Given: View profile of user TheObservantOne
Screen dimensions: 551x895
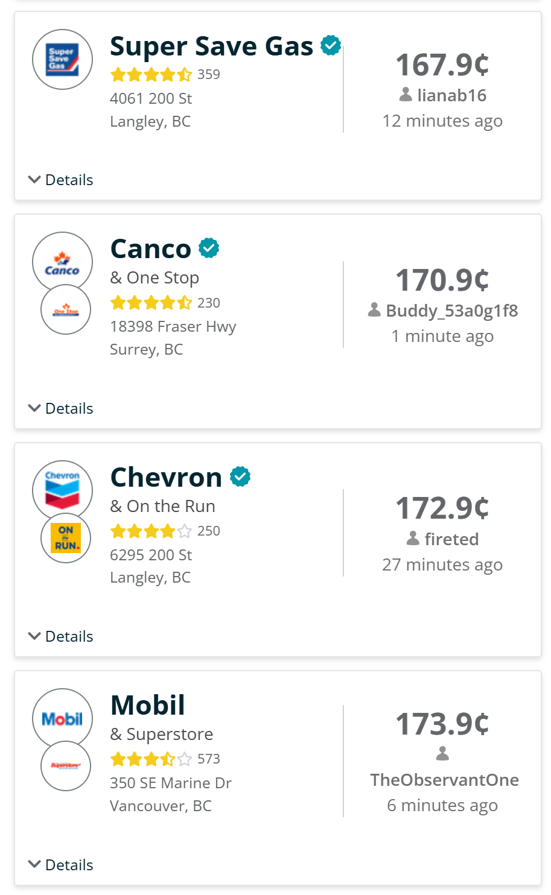Looking at the screenshot, I should [445, 780].
